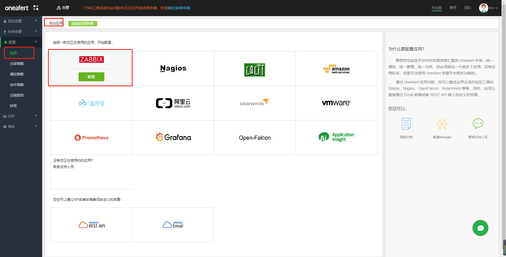Choose the Grafana application
Screen dimensions: 506x257
point(173,138)
